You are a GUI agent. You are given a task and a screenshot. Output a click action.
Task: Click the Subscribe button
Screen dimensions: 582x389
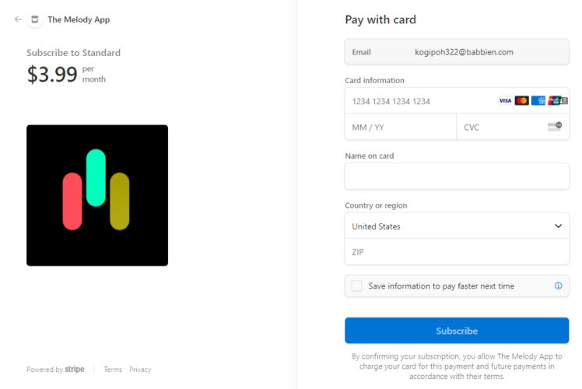(457, 331)
